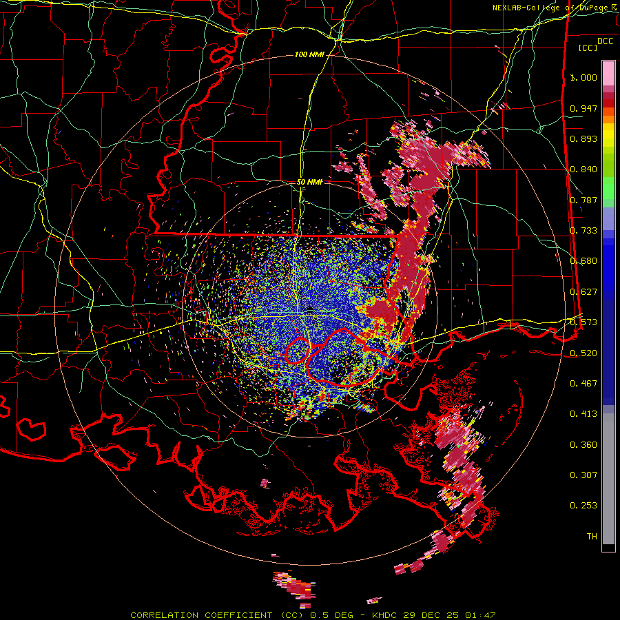Select the TH threshold label
The height and width of the screenshot is (620, 620).
click(592, 537)
